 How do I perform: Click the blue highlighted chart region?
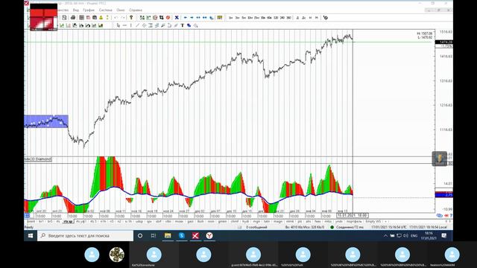click(46, 121)
